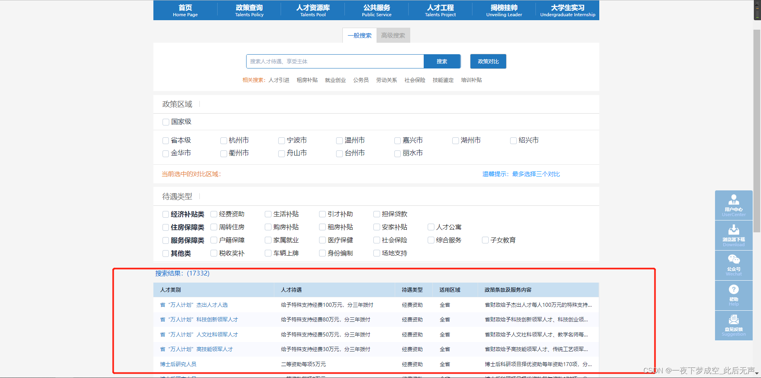Open 省“万人计划”高技能领军人才 result

pos(197,349)
